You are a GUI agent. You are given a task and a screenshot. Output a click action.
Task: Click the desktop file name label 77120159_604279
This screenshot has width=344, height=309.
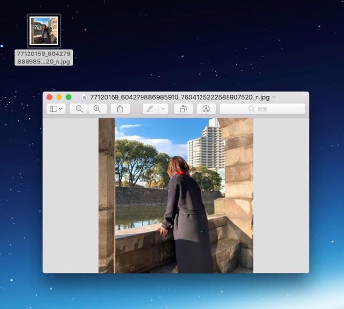[44, 58]
